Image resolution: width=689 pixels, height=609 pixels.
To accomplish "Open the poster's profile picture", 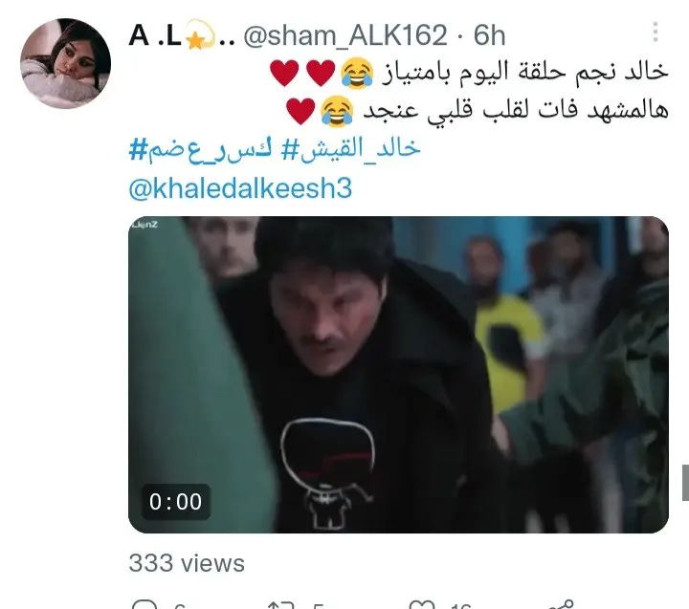I will click(x=65, y=63).
